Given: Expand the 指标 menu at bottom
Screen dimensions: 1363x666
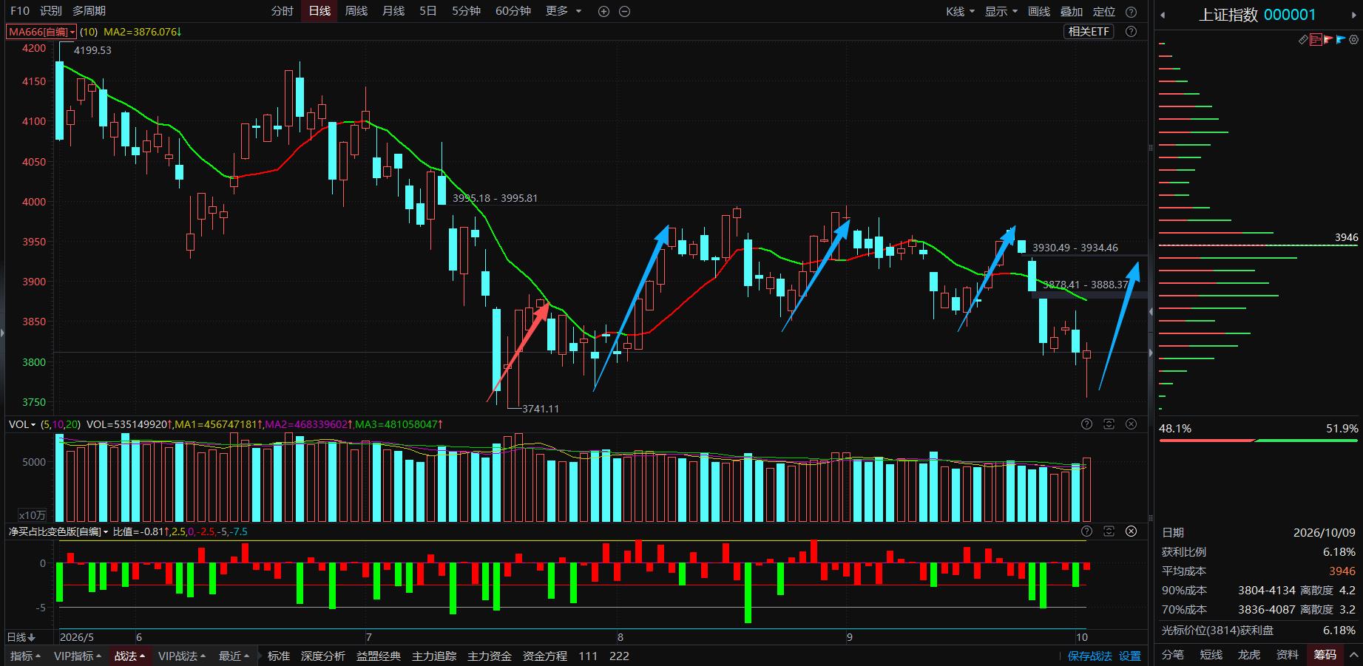Looking at the screenshot, I should [x=25, y=656].
